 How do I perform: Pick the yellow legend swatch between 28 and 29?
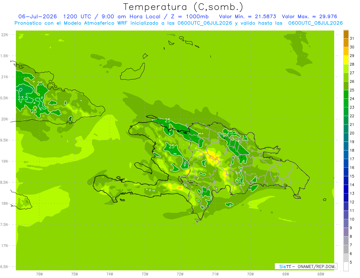[346, 60]
